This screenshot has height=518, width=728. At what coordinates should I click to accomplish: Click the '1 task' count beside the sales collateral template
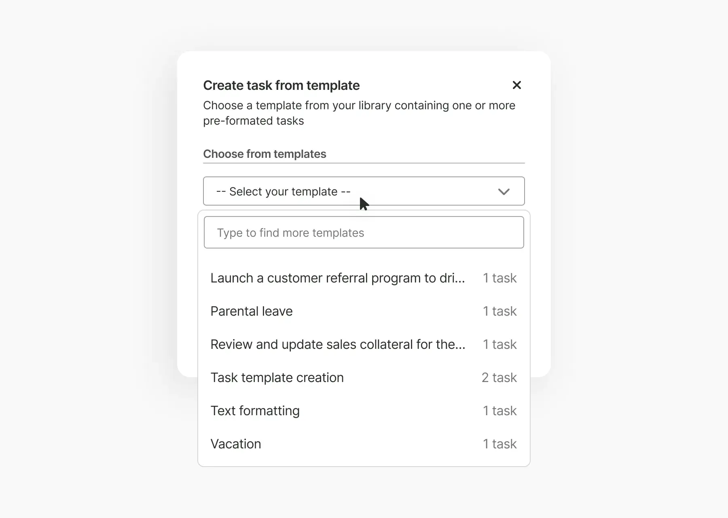500,344
